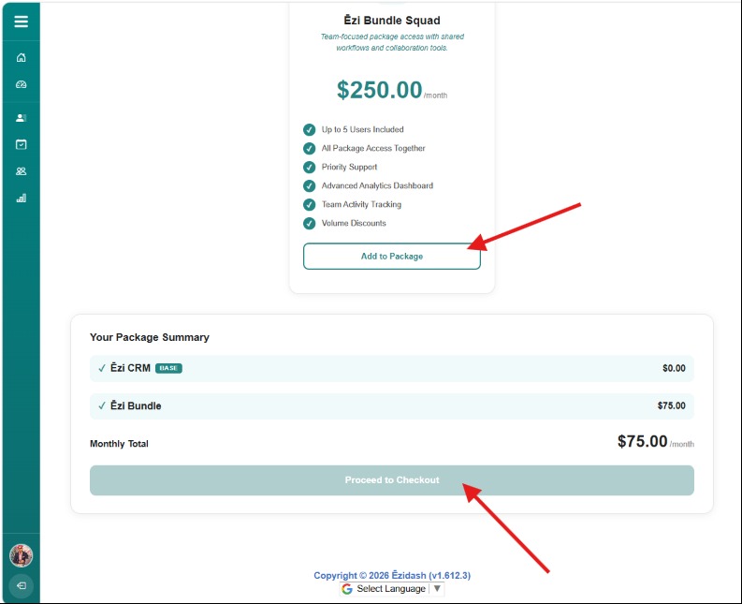Go to the Home sidebar icon
The width and height of the screenshot is (742, 604).
click(21, 57)
